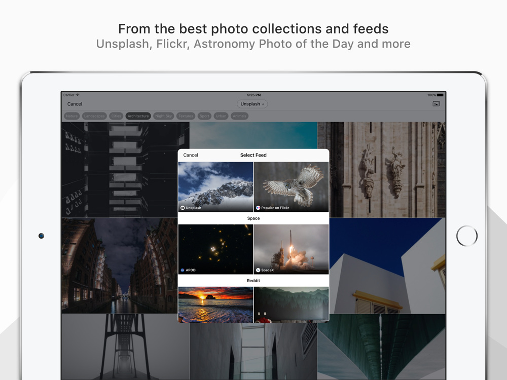Open the night canal warehouses photo

pos(120,265)
